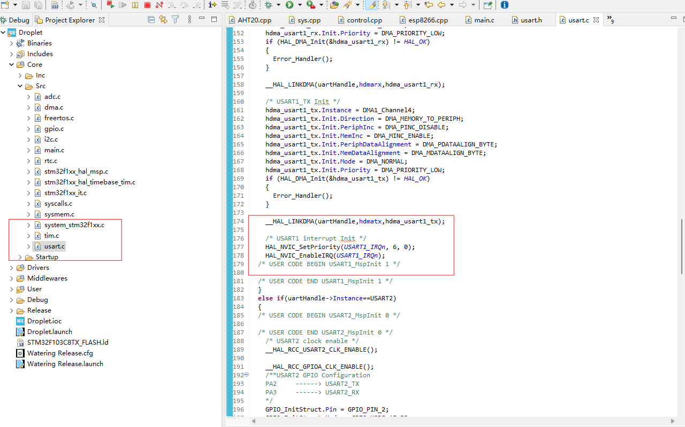Select Droplet.ioc file
Viewport: 685px width, 427px height.
(44, 321)
